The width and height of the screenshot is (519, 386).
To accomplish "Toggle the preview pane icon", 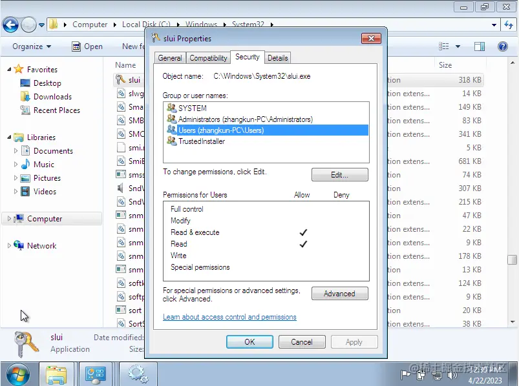I will [x=480, y=46].
